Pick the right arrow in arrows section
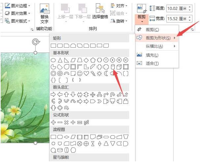 click(53, 95)
